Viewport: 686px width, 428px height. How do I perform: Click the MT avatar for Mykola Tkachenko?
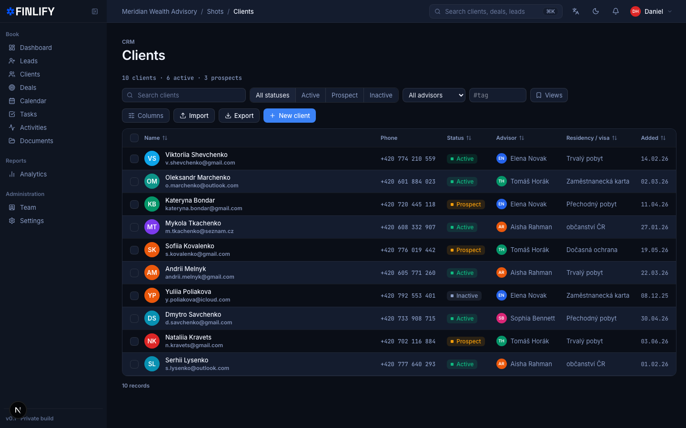click(152, 227)
